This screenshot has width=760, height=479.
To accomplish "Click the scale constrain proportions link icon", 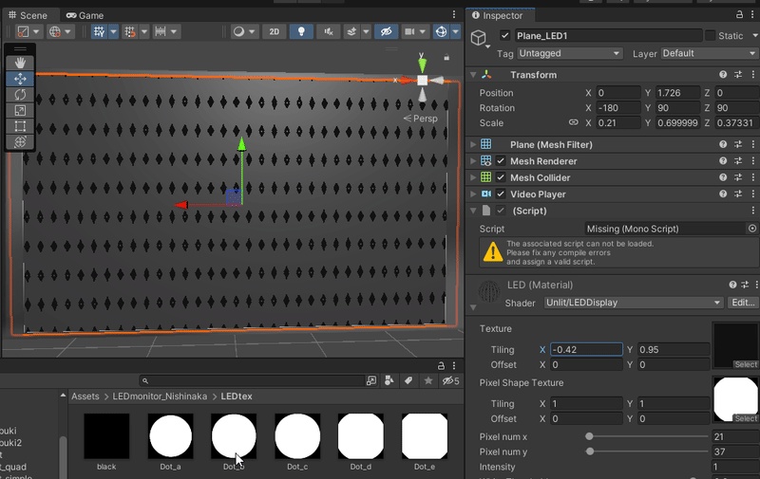I will pos(573,123).
